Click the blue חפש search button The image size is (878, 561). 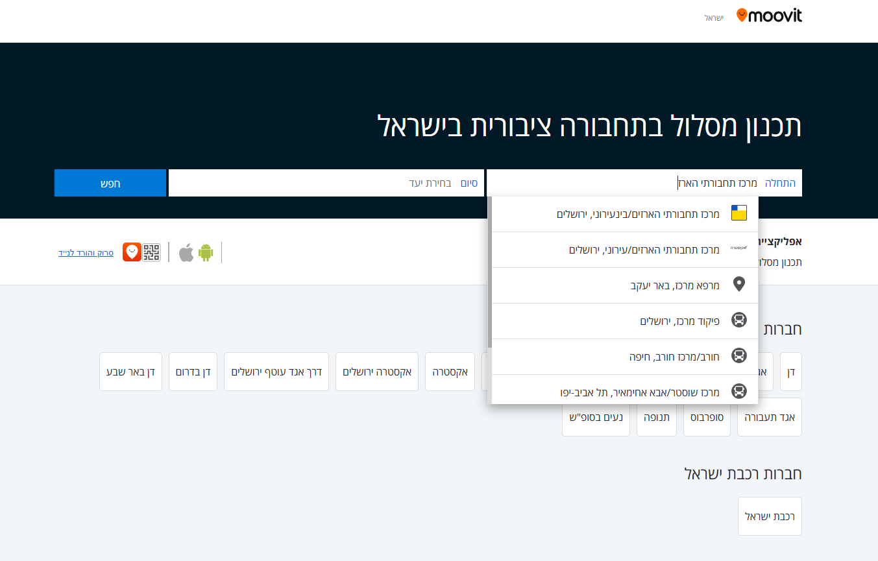click(110, 182)
